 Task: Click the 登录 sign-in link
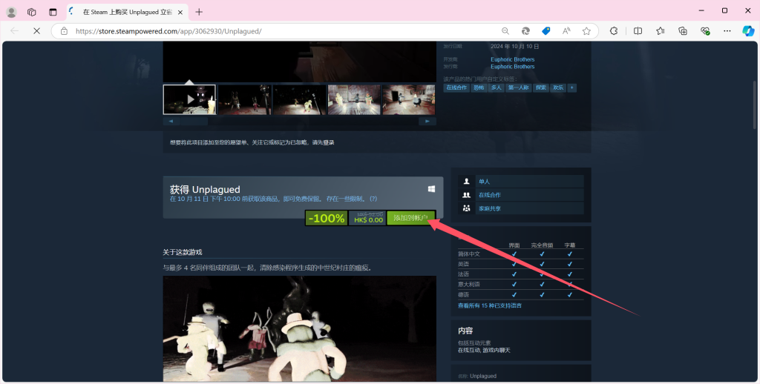tap(329, 142)
